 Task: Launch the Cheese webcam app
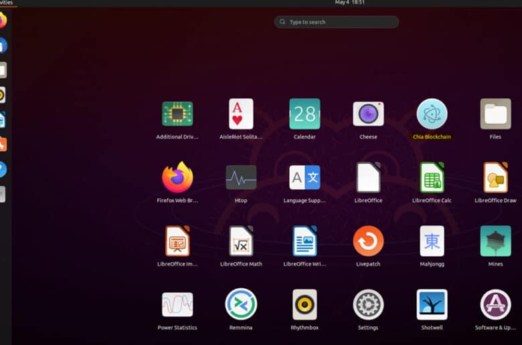click(x=368, y=114)
